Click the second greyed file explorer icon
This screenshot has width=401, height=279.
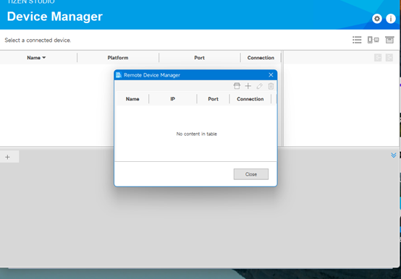(389, 58)
